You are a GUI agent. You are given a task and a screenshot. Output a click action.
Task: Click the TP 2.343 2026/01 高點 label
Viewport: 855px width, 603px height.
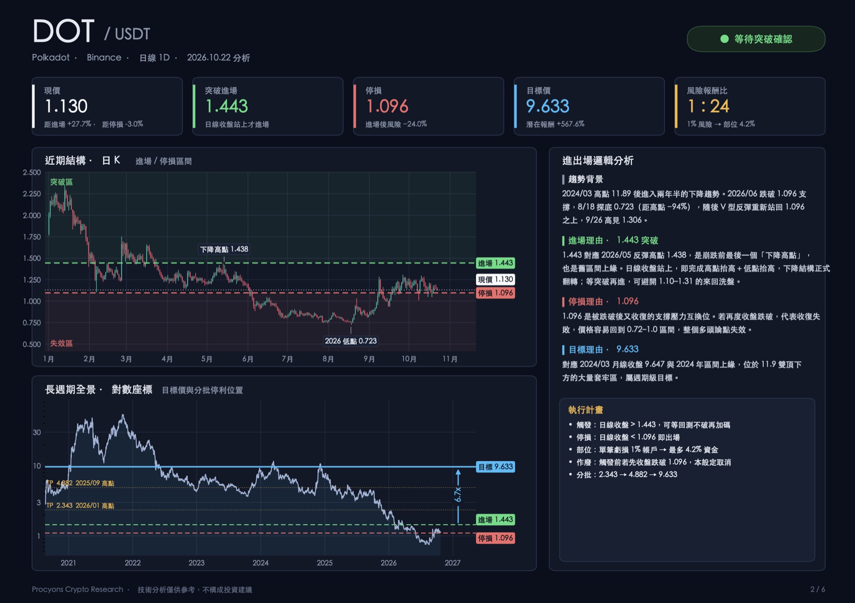pyautogui.click(x=80, y=505)
